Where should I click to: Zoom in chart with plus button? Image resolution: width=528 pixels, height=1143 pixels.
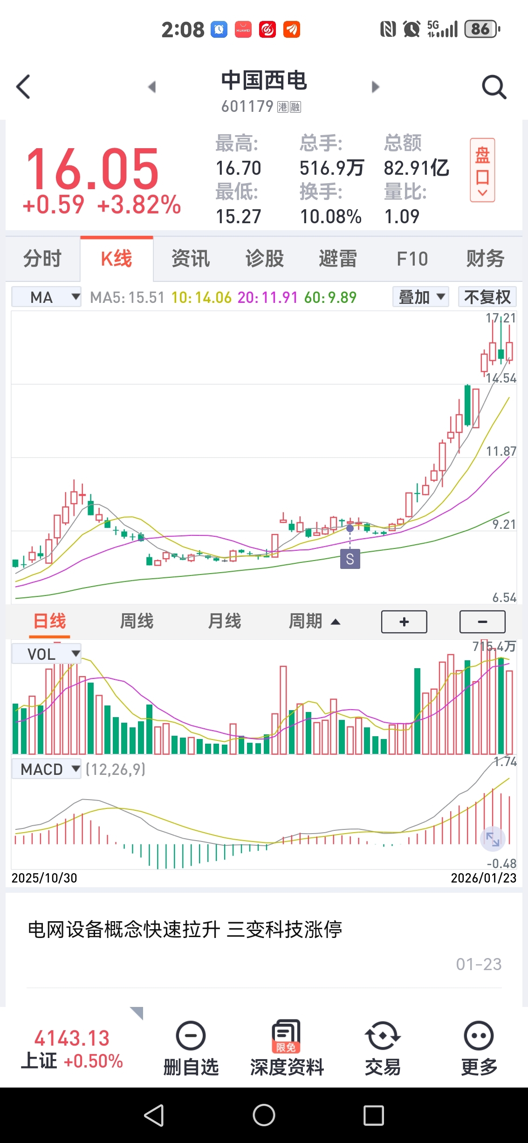click(404, 622)
